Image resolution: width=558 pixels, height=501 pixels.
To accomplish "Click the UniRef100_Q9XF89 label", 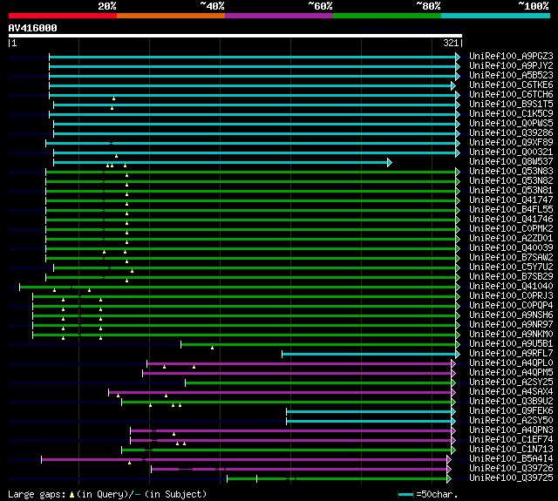I will (x=511, y=143).
